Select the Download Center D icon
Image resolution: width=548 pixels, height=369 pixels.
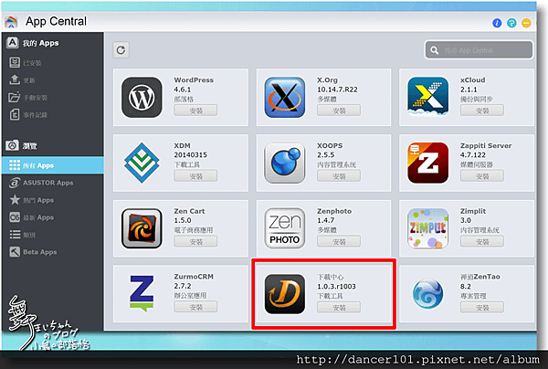point(284,294)
